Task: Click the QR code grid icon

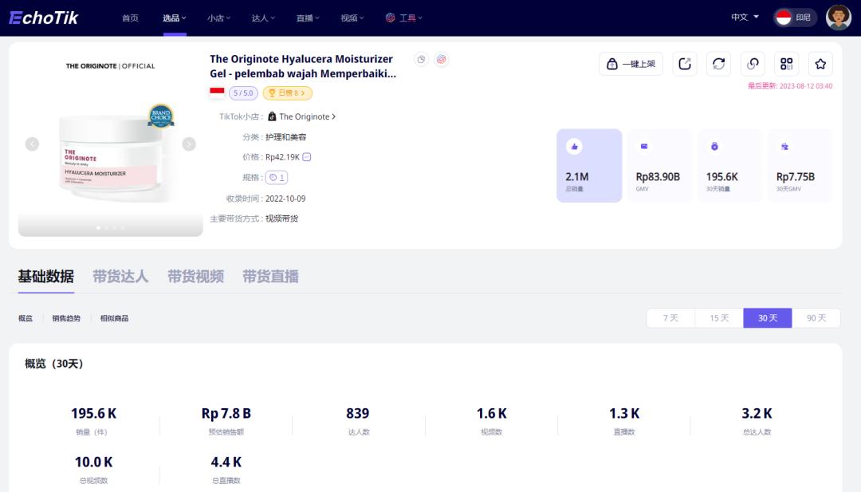Action: click(786, 64)
